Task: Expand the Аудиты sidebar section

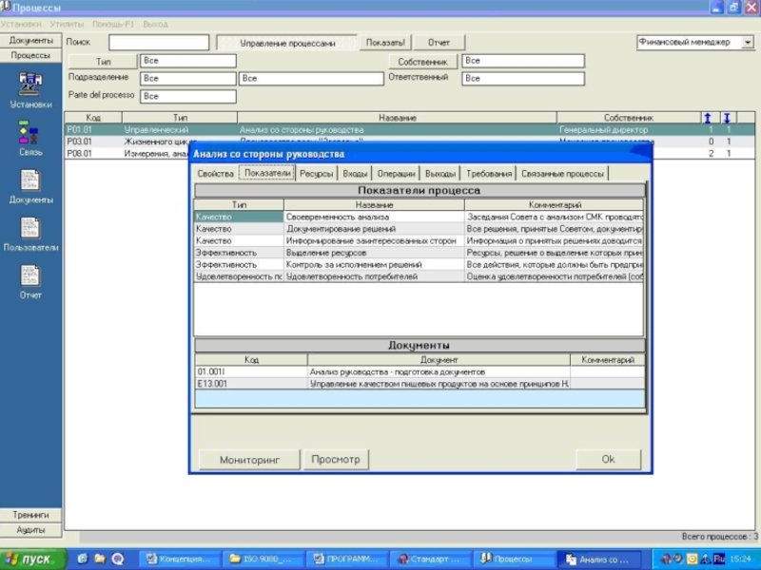Action: [31, 529]
